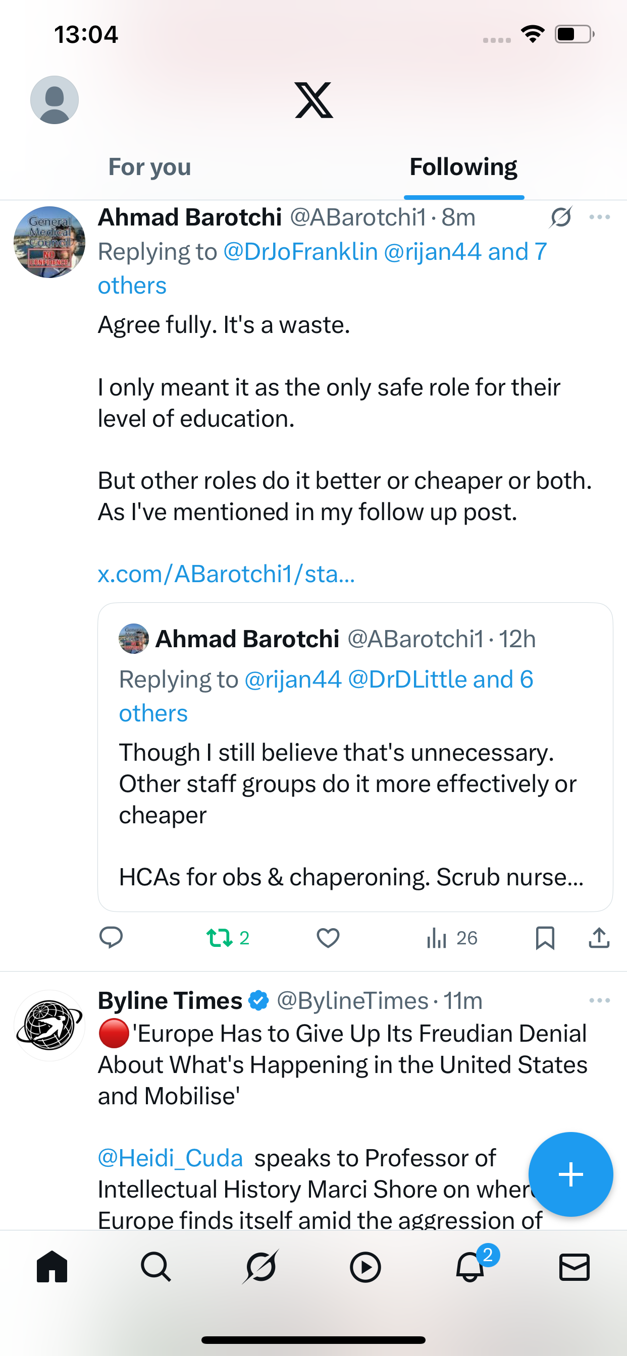
Task: Reply to Ahmad Barotchi's post
Action: coord(111,938)
